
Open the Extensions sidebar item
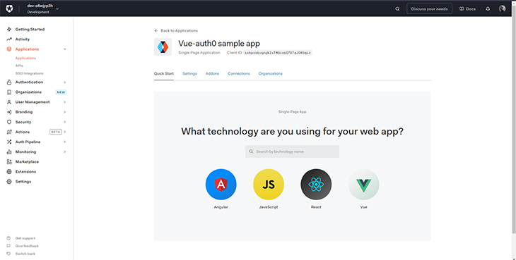point(25,171)
